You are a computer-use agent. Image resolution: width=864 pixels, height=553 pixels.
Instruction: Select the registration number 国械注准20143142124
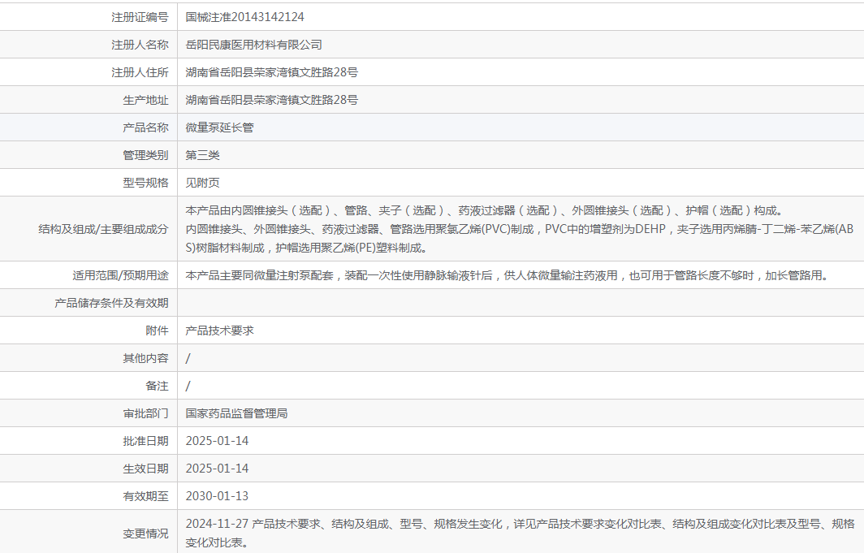(x=244, y=17)
